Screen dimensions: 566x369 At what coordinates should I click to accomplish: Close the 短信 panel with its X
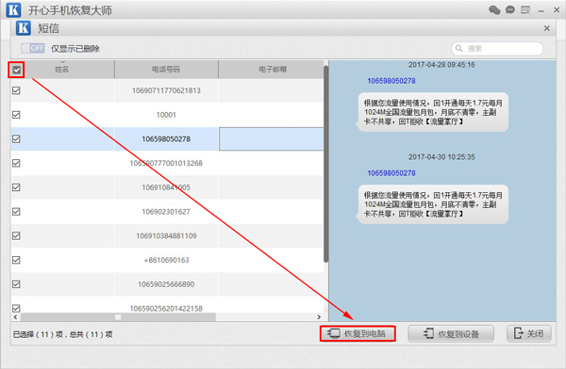pos(547,28)
